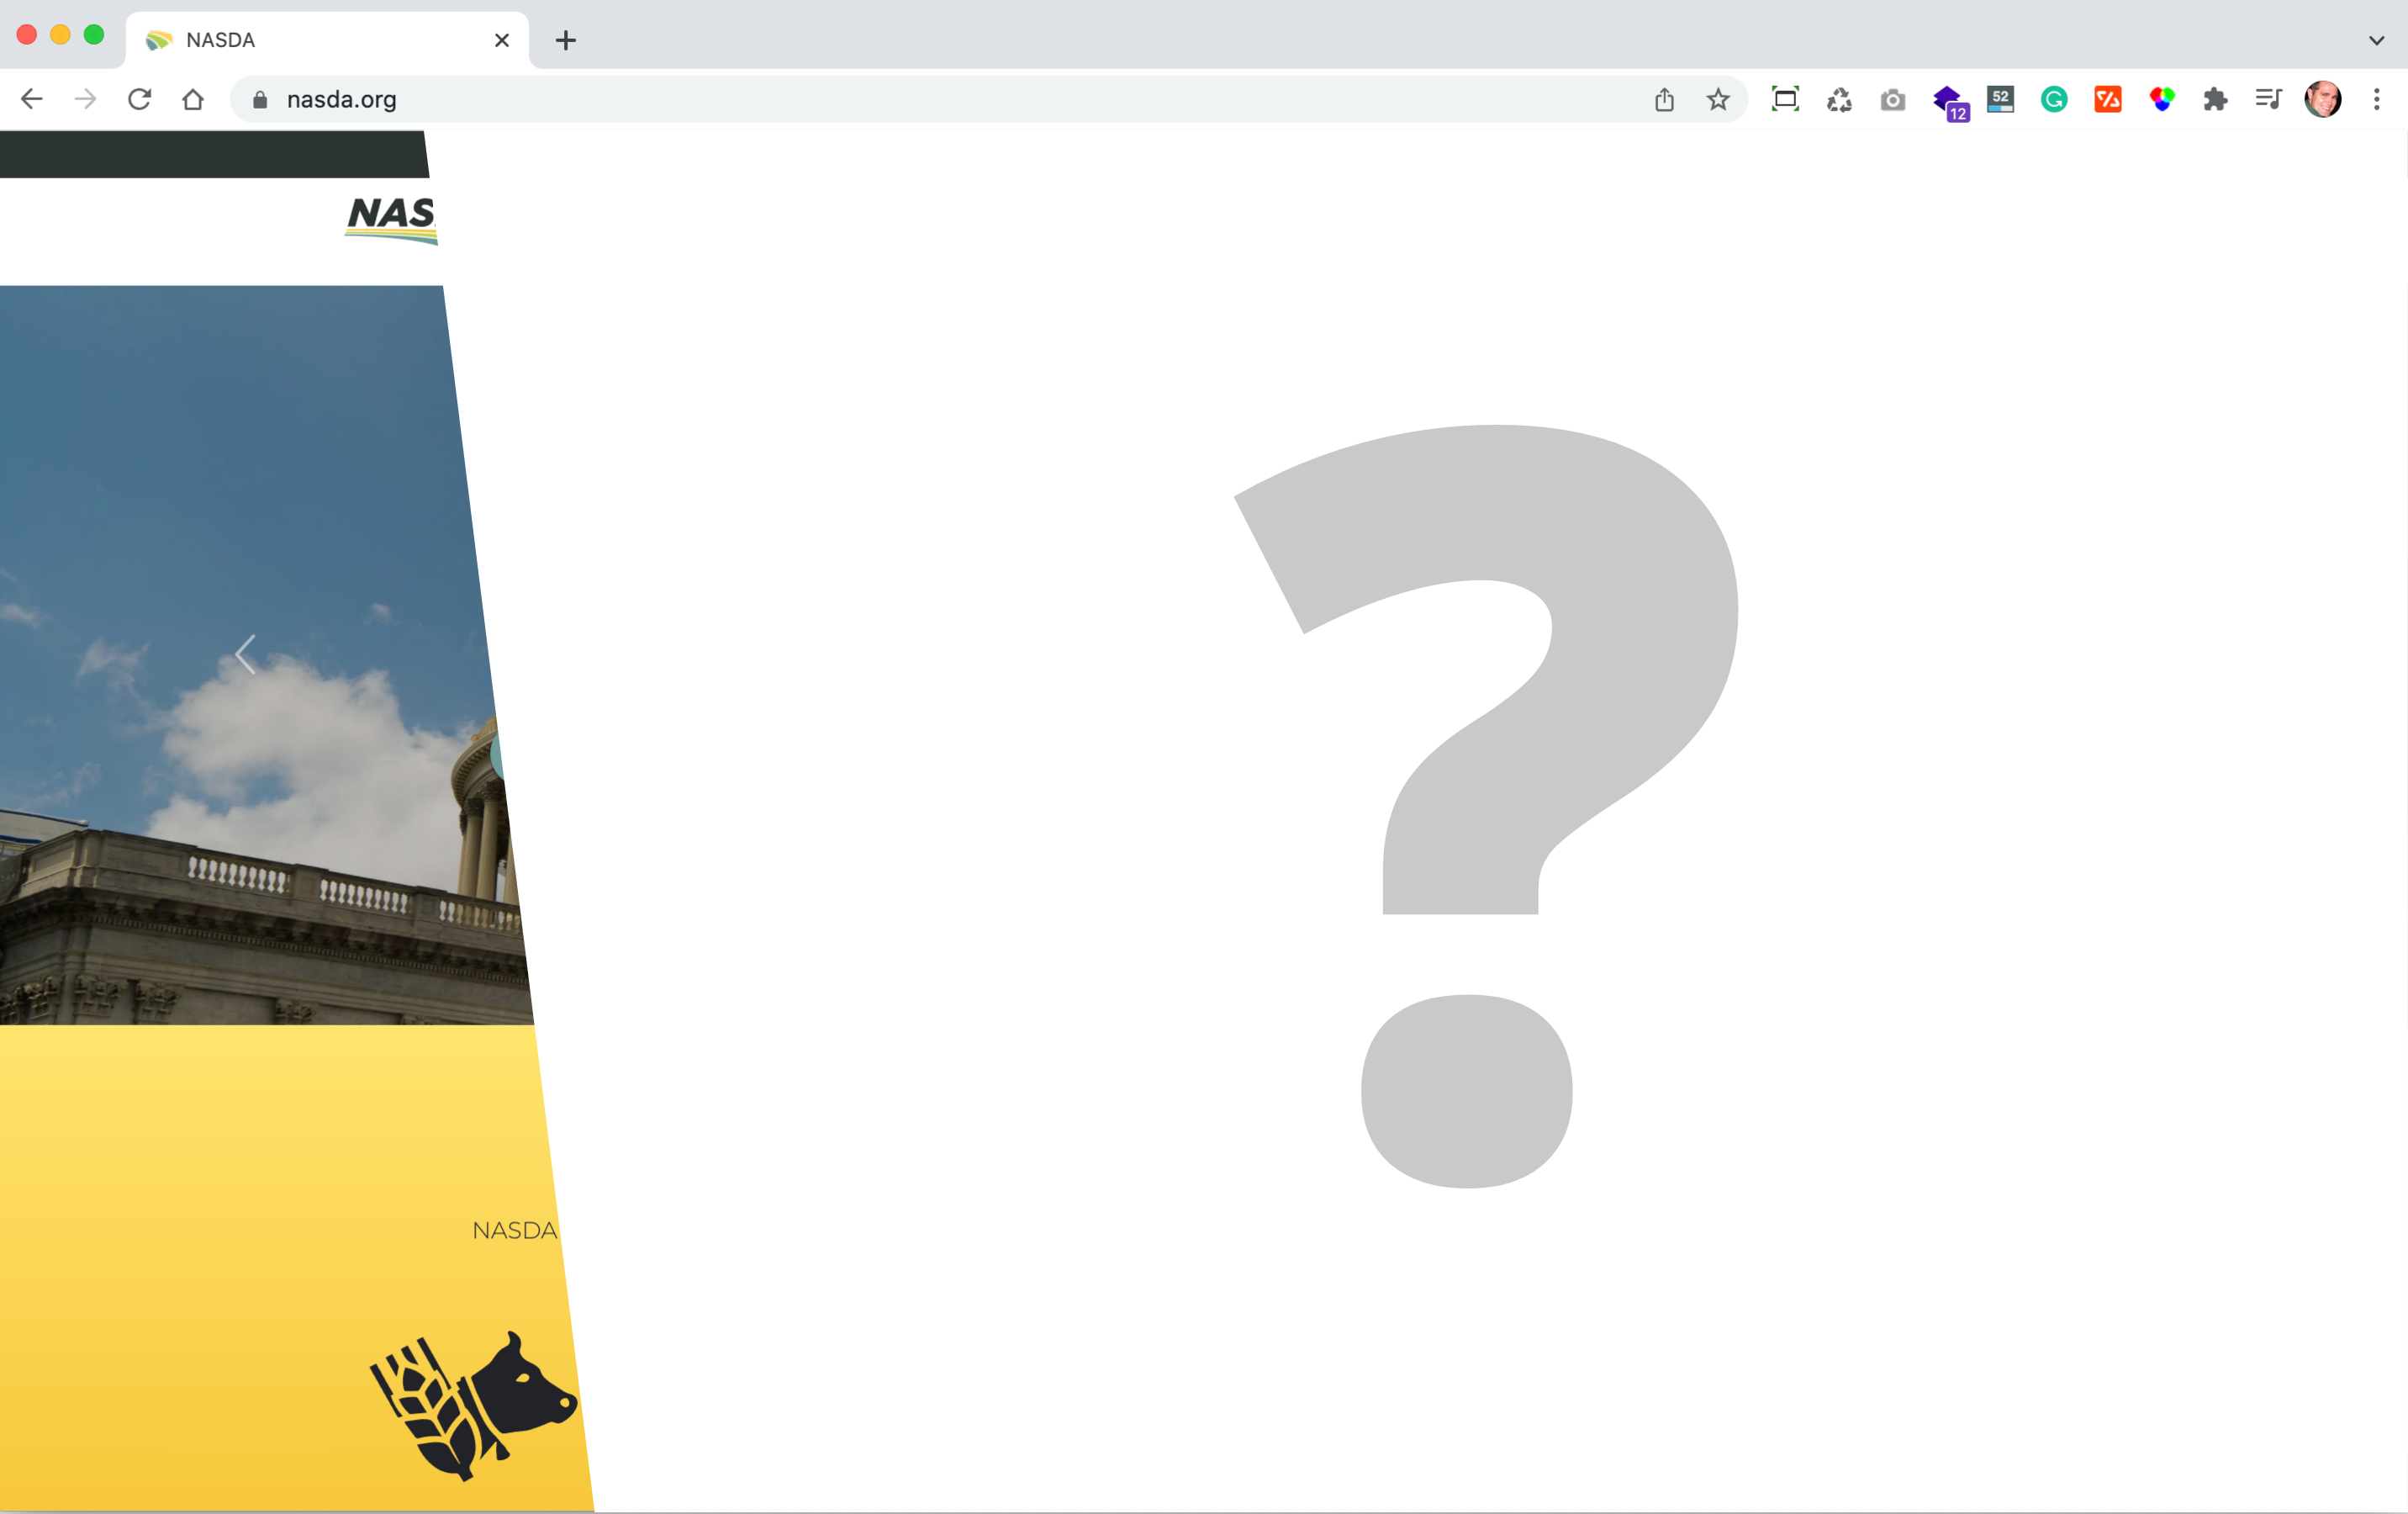Open a new tab with plus button

(x=566, y=40)
